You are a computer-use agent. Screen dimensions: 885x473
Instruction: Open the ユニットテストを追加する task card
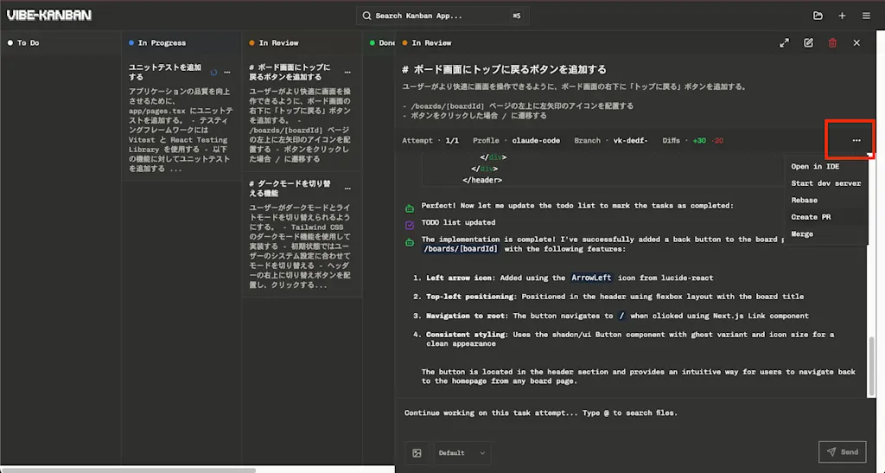pyautogui.click(x=181, y=119)
